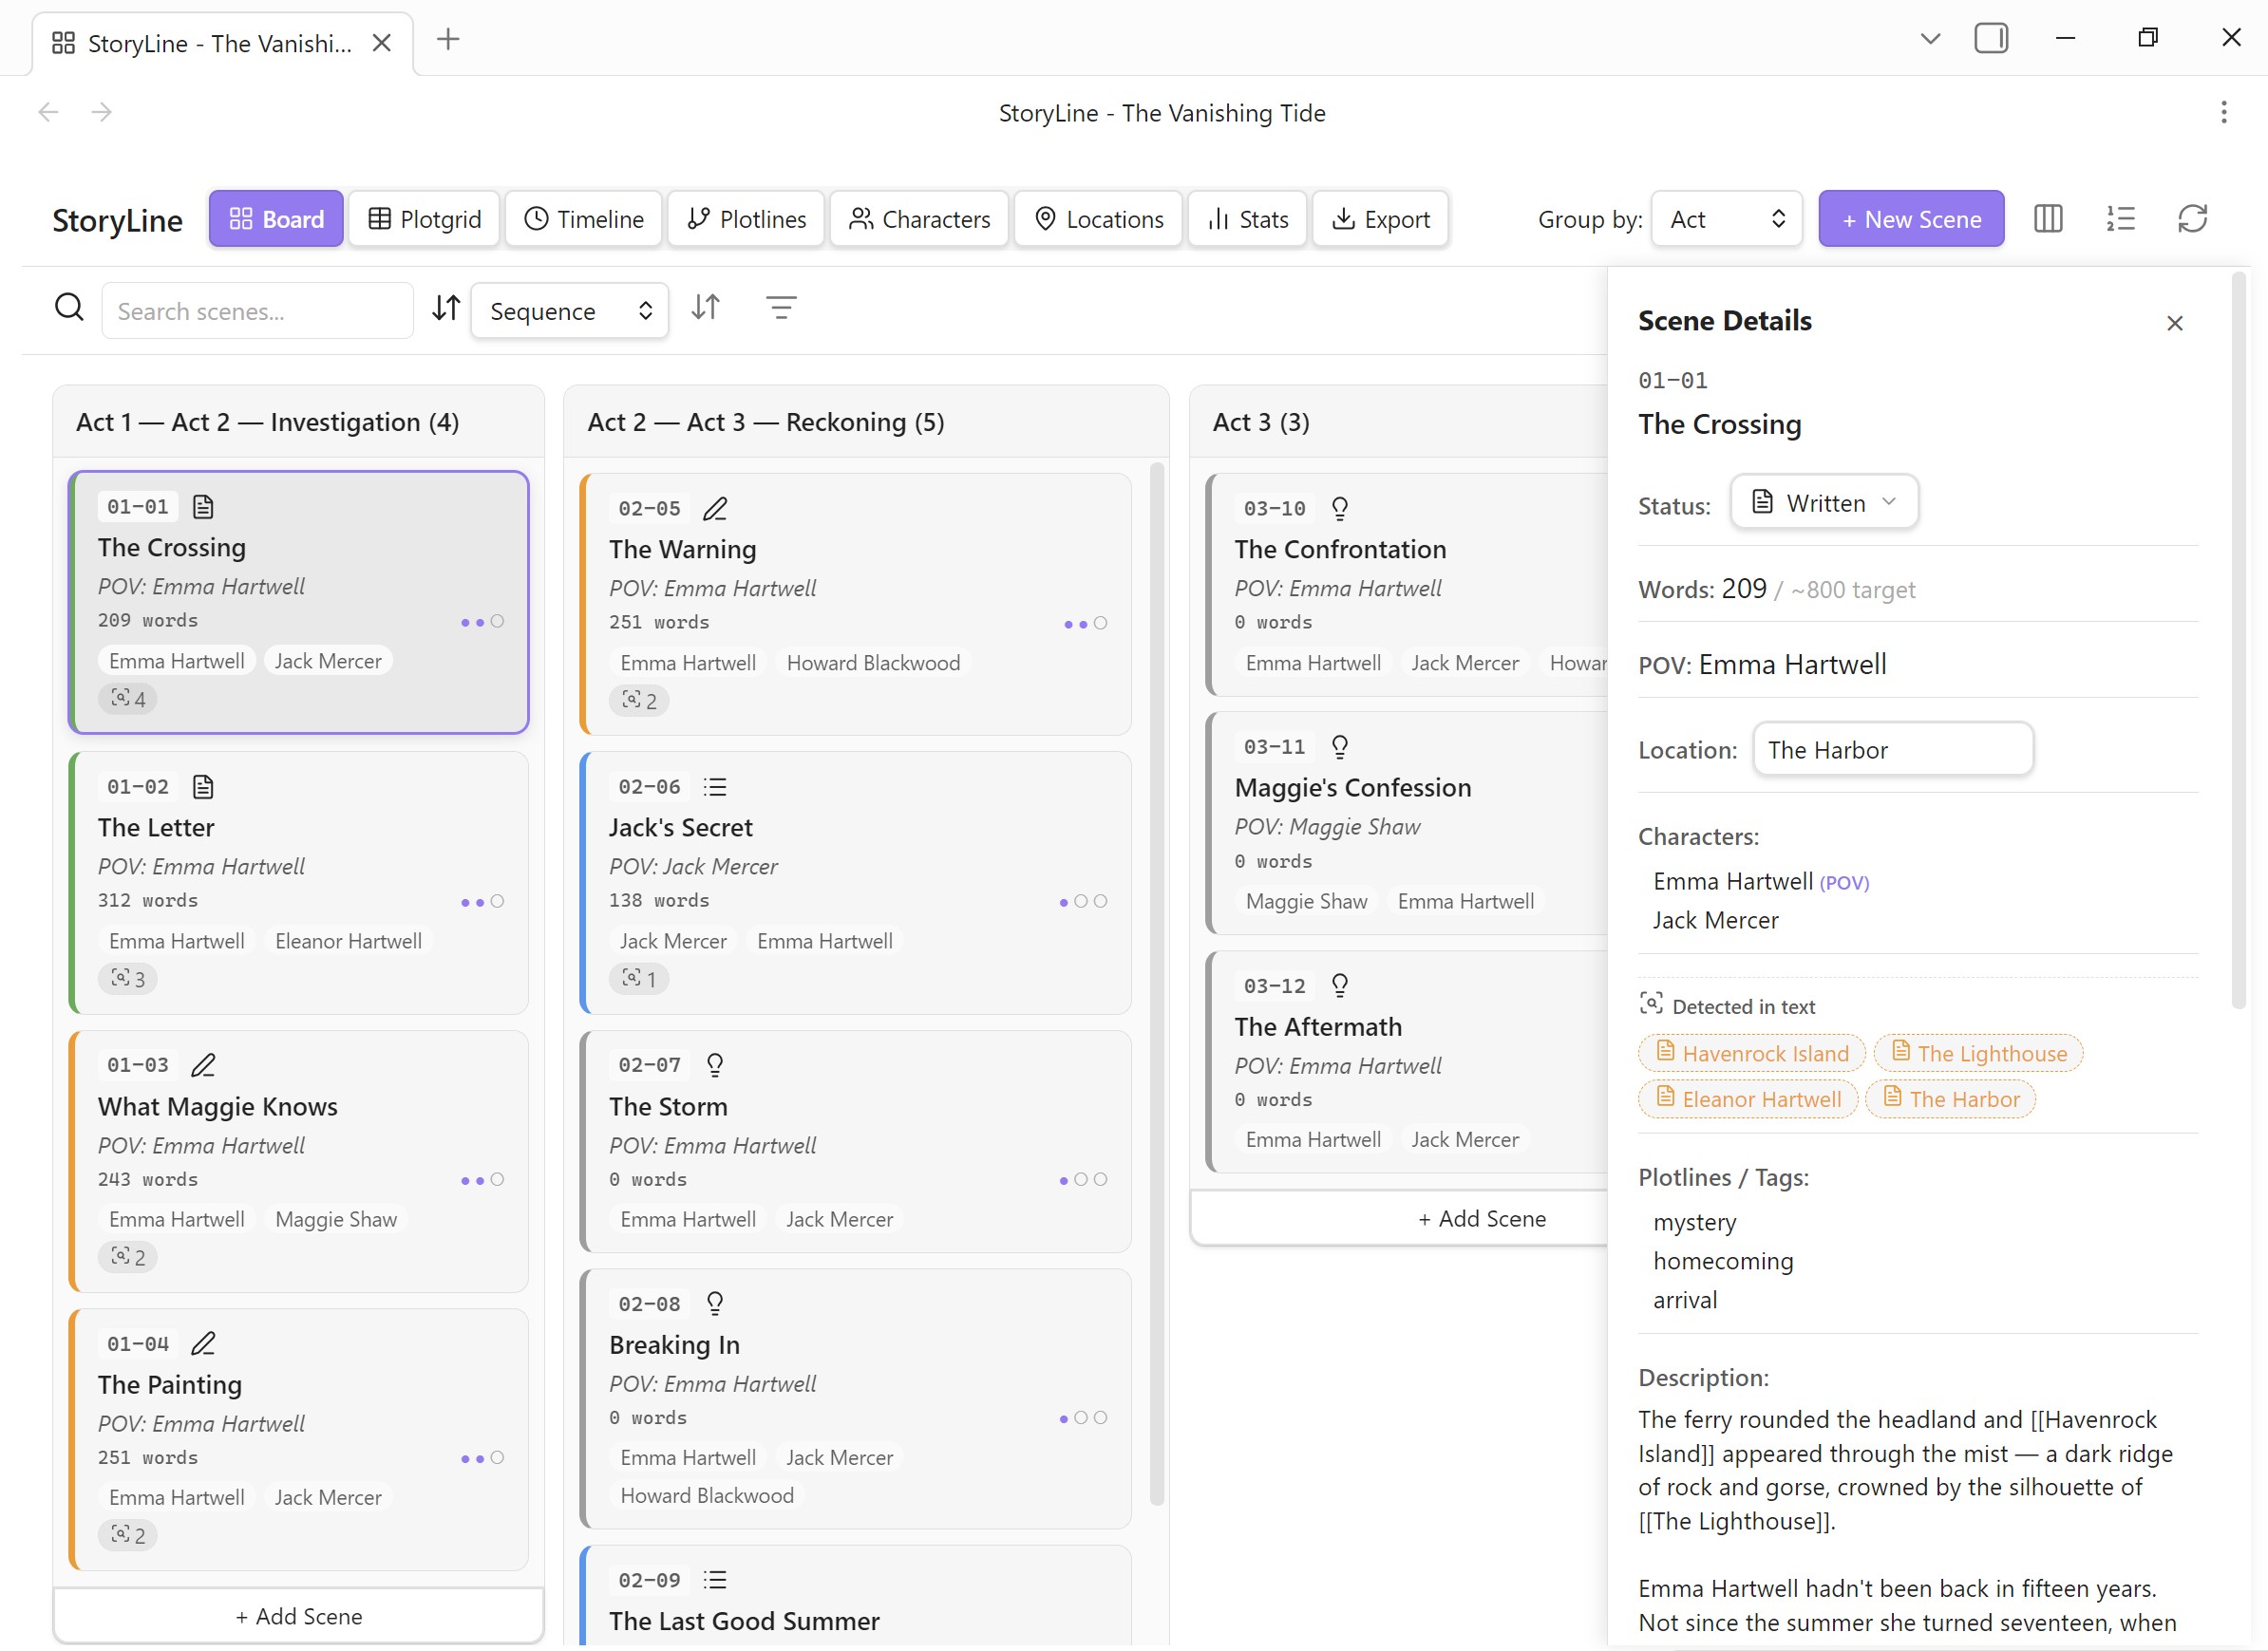Click intensity dots on The Warning card
The image size is (2268, 1651).
(1085, 624)
